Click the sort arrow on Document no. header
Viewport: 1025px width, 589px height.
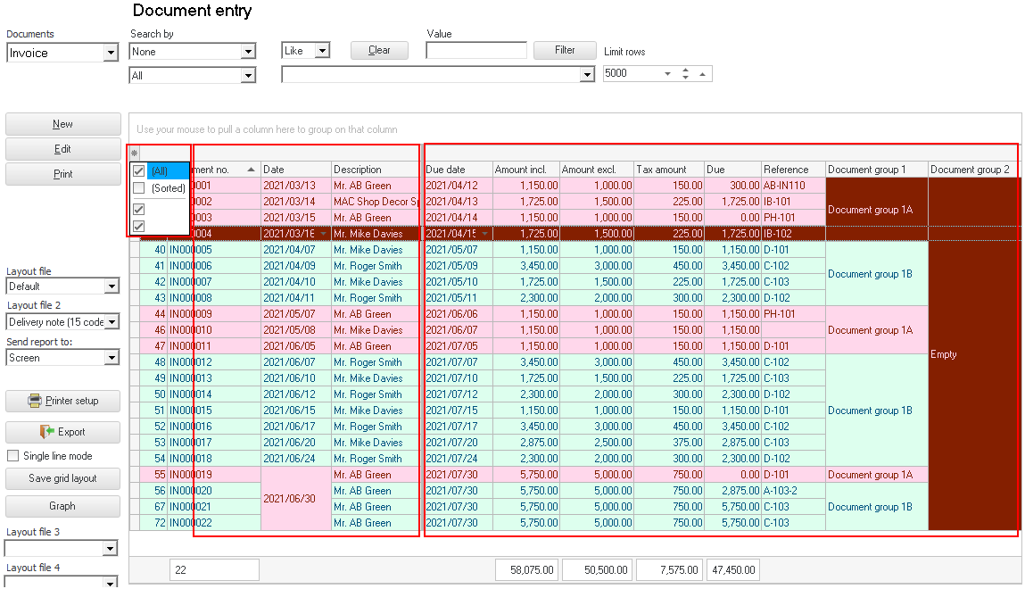coord(251,170)
